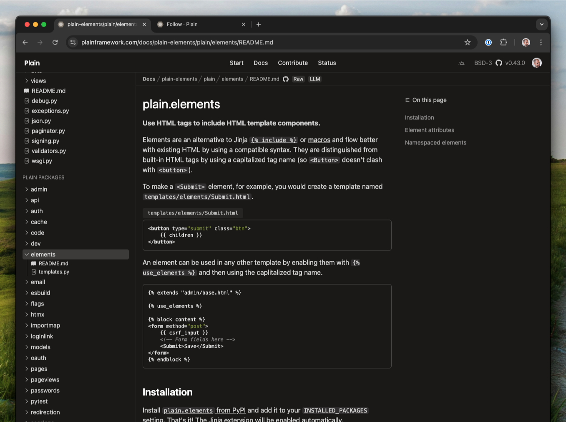Expand the passwords package

tap(45, 390)
